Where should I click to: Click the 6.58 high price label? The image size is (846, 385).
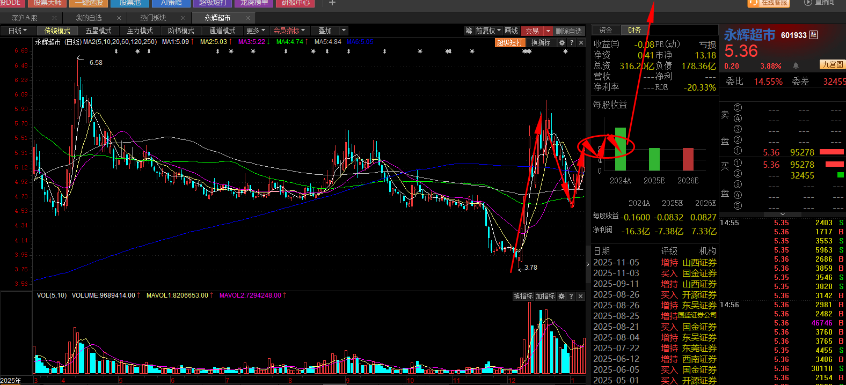pyautogui.click(x=96, y=63)
